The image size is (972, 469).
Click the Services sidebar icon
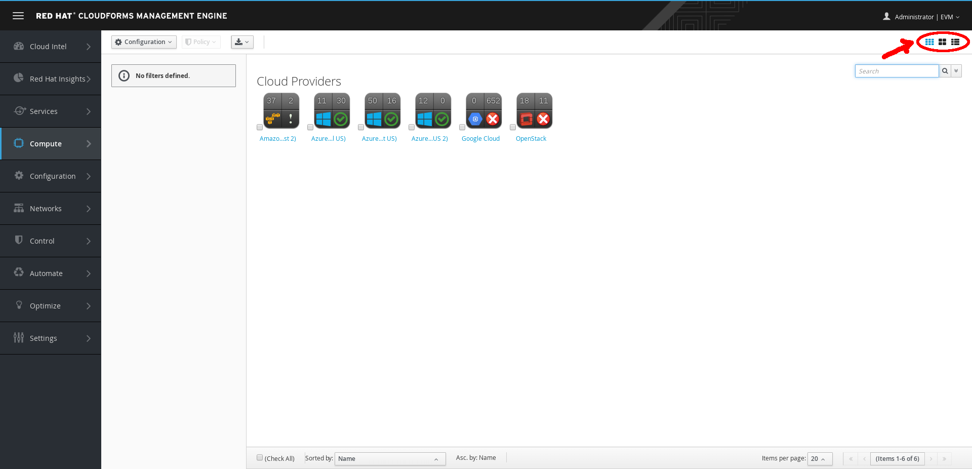[20, 110]
